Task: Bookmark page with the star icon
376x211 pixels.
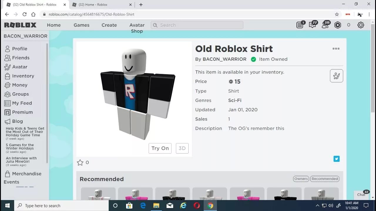Action: pyautogui.click(x=337, y=14)
